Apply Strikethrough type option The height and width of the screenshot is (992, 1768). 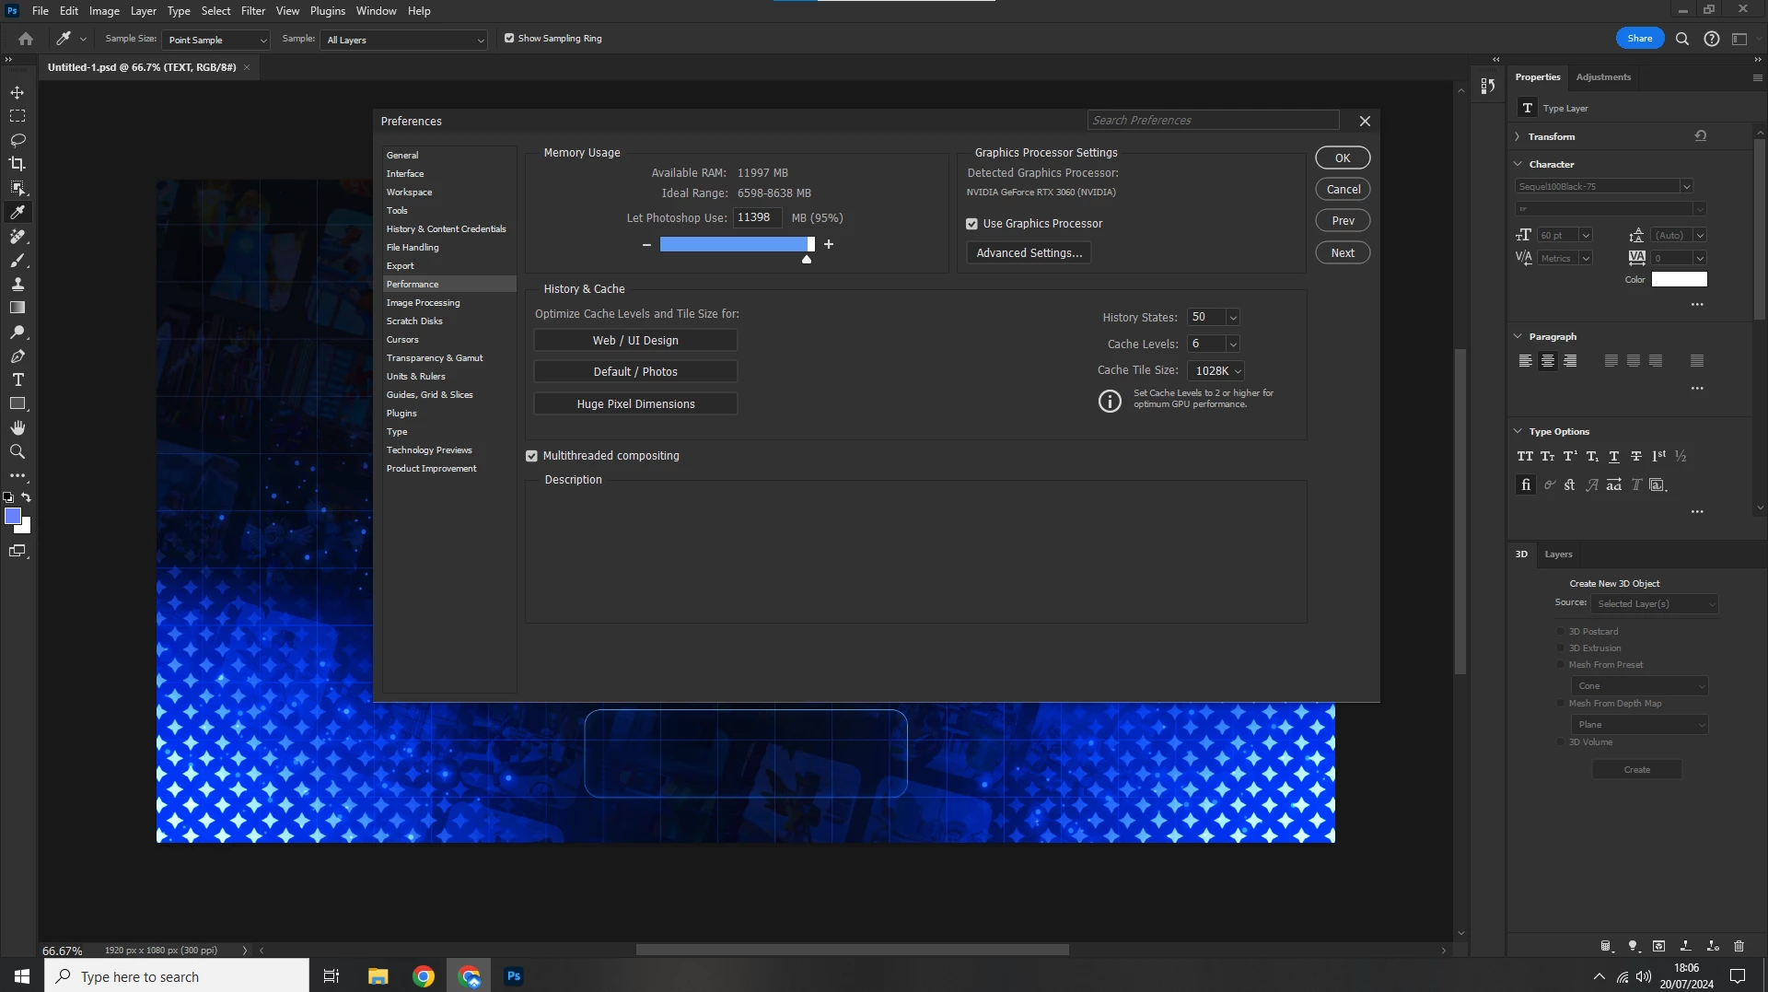pyautogui.click(x=1636, y=456)
